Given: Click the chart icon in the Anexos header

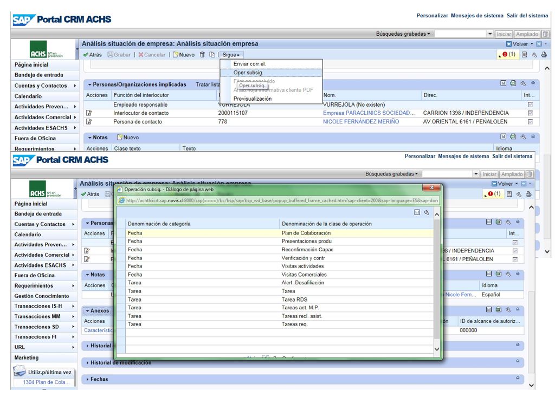Looking at the screenshot, I should click(489, 309).
